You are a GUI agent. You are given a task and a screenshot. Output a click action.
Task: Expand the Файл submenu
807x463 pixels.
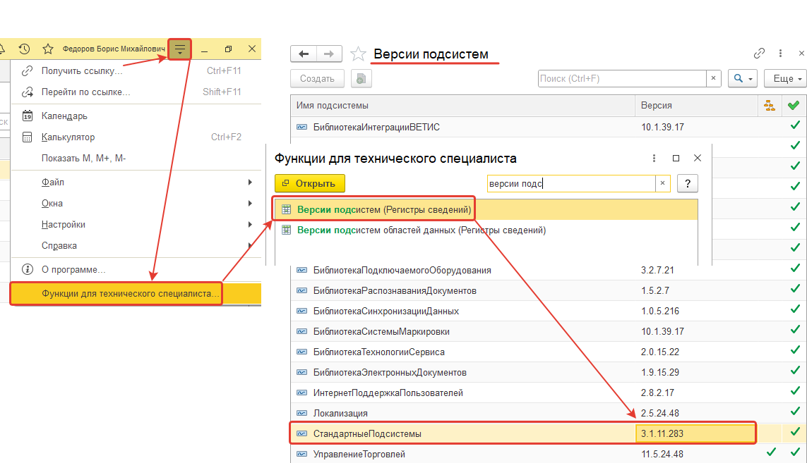point(136,183)
